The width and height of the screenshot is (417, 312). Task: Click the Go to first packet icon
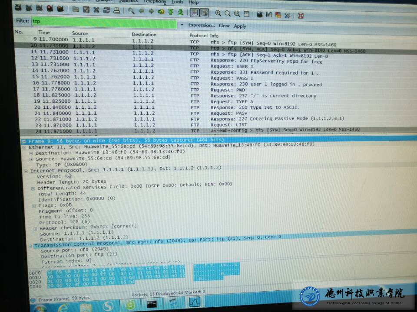tap(171, 12)
